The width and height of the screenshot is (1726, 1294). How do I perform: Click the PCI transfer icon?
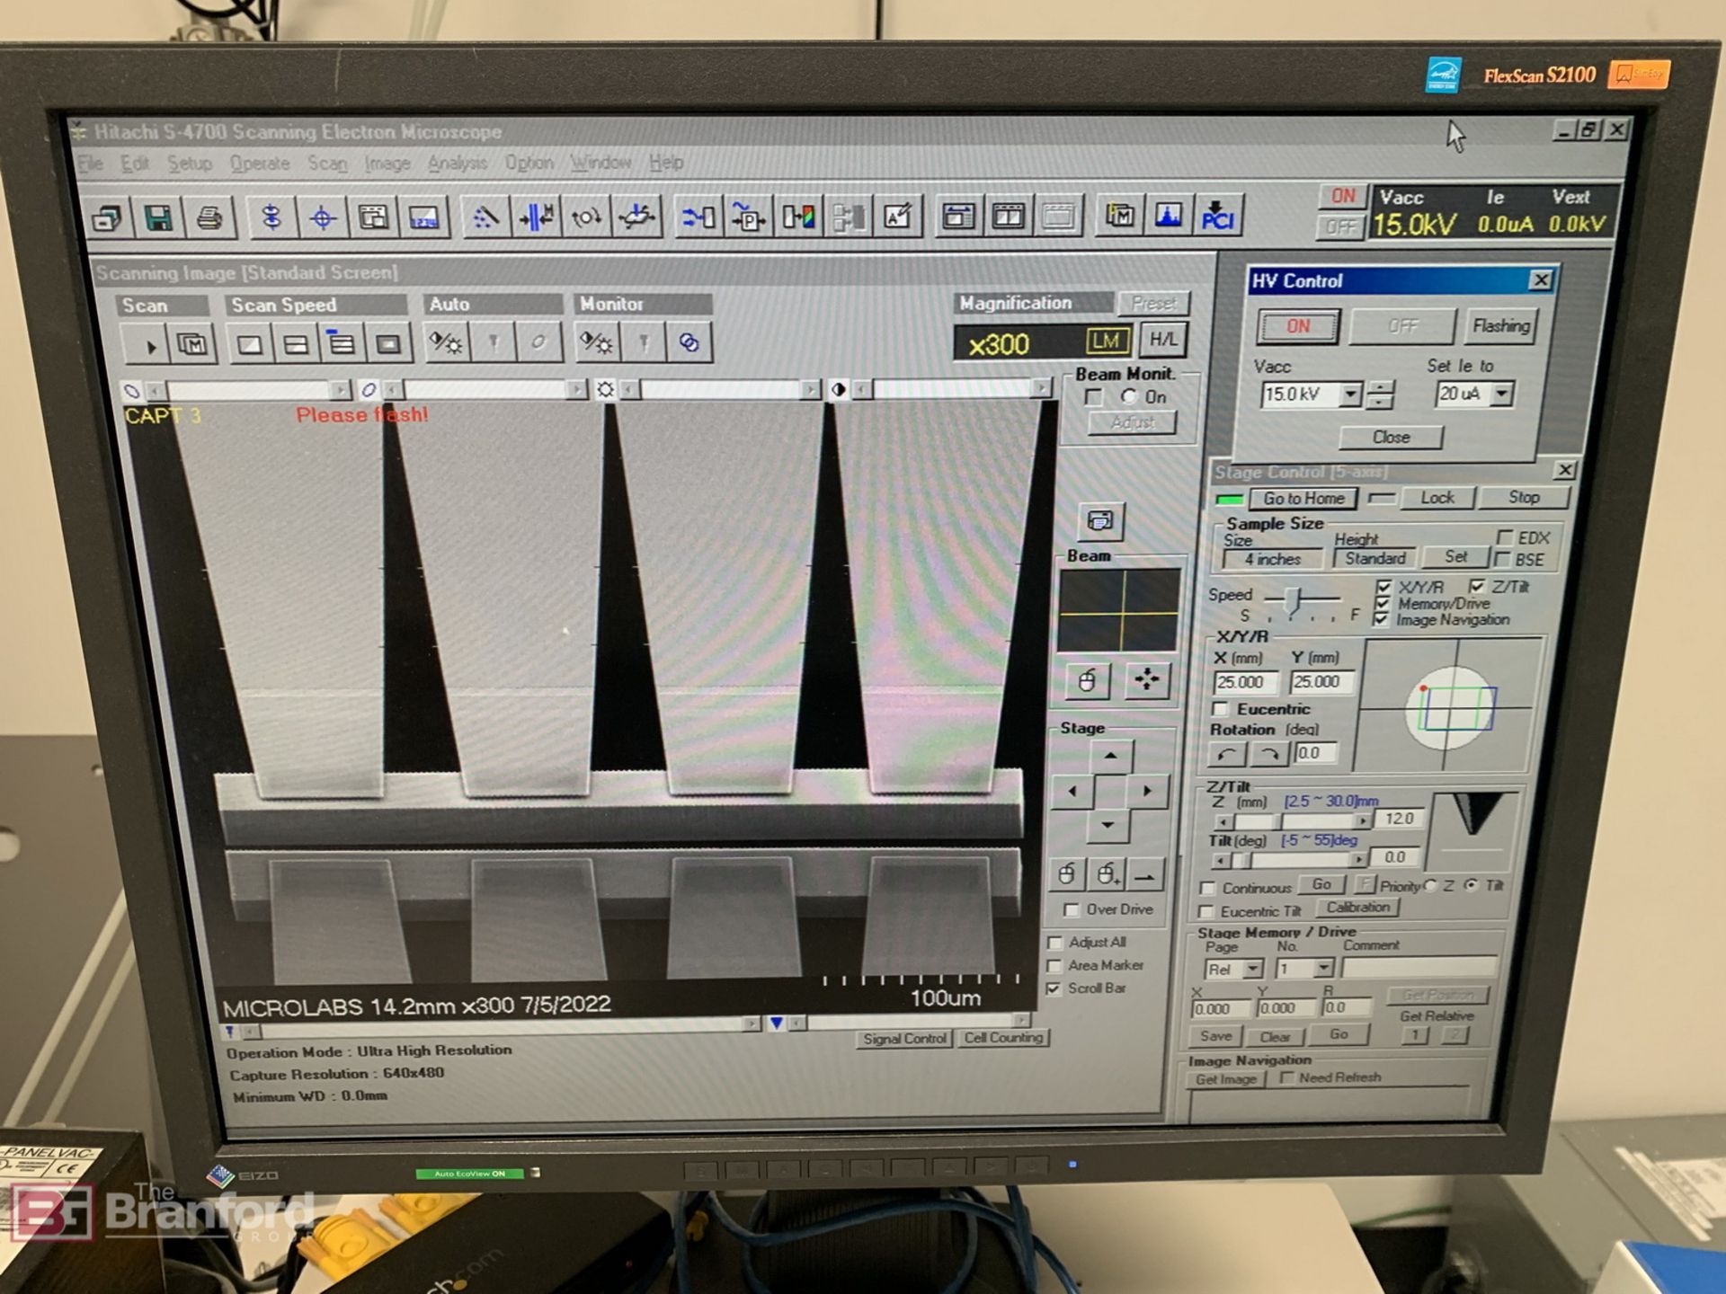1217,217
